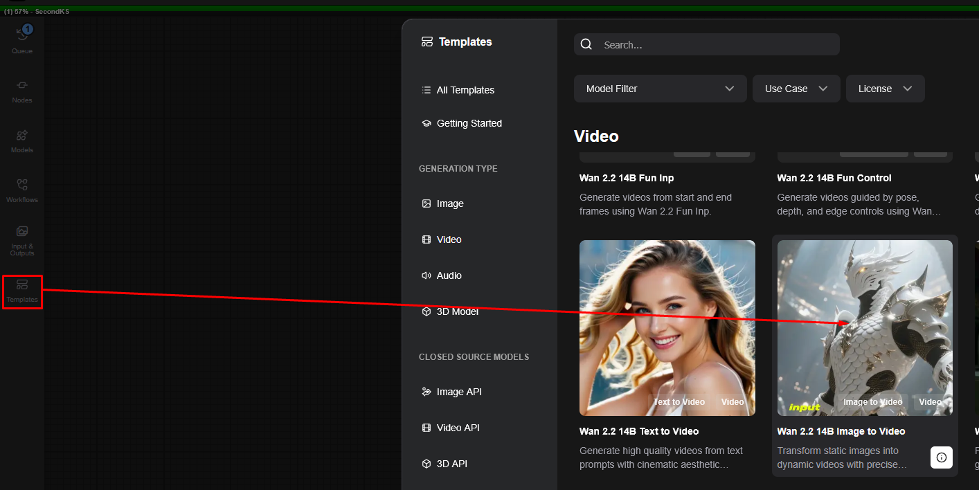Click the Video section heading
Screen dimensions: 979x490
tap(596, 136)
